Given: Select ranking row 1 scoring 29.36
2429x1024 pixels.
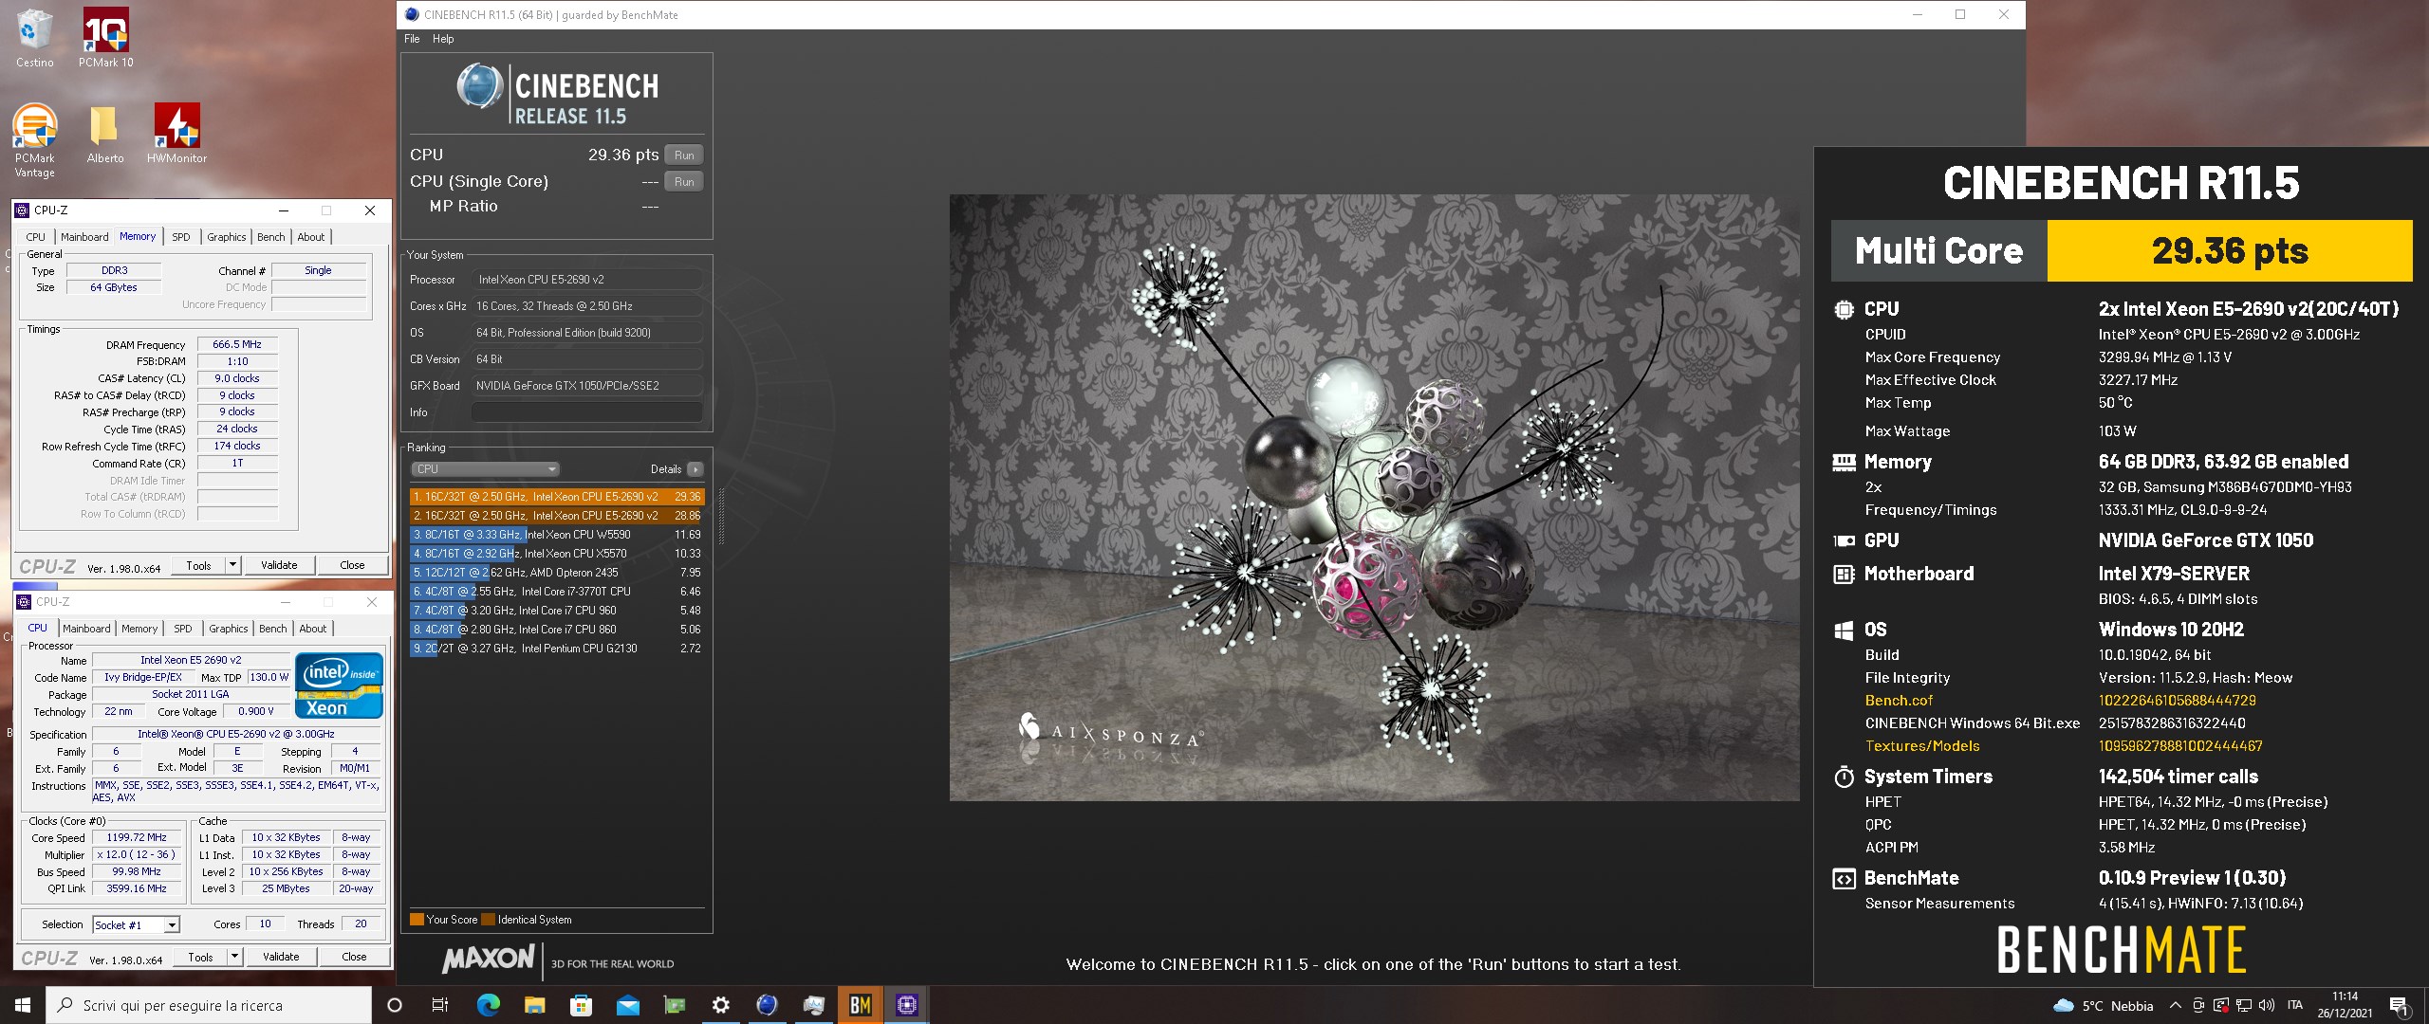Looking at the screenshot, I should (x=556, y=497).
